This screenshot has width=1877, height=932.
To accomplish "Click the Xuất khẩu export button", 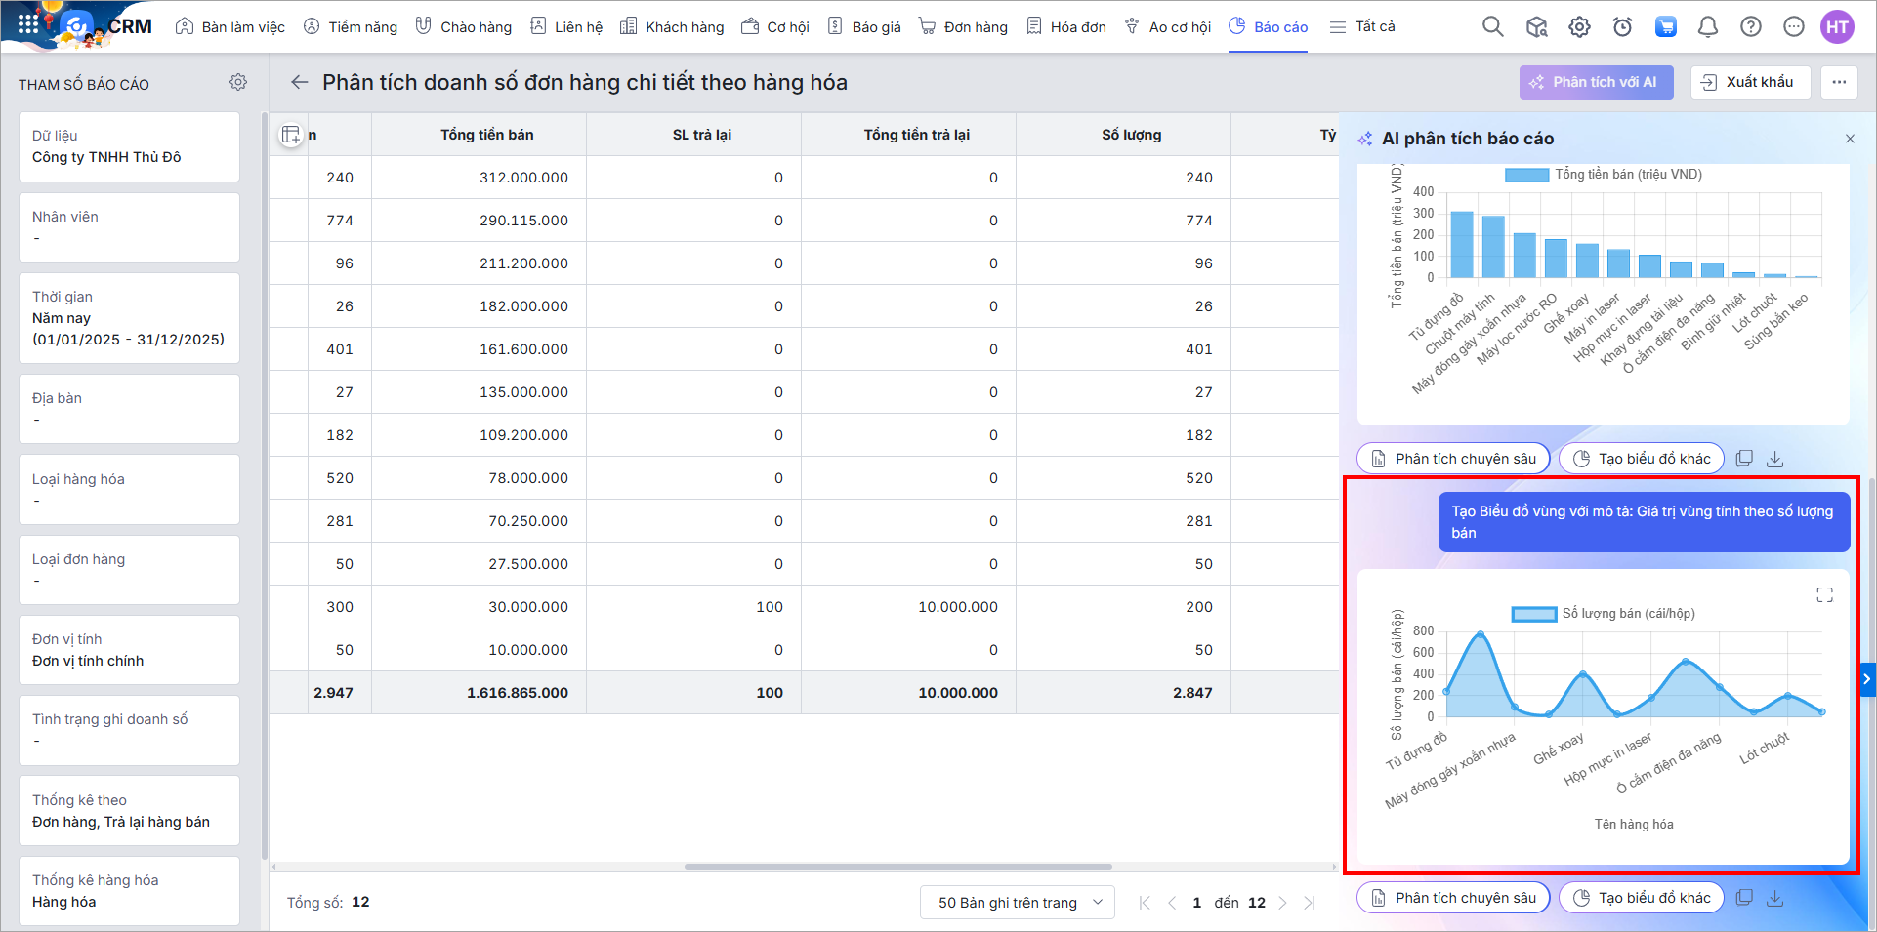I will click(x=1749, y=83).
